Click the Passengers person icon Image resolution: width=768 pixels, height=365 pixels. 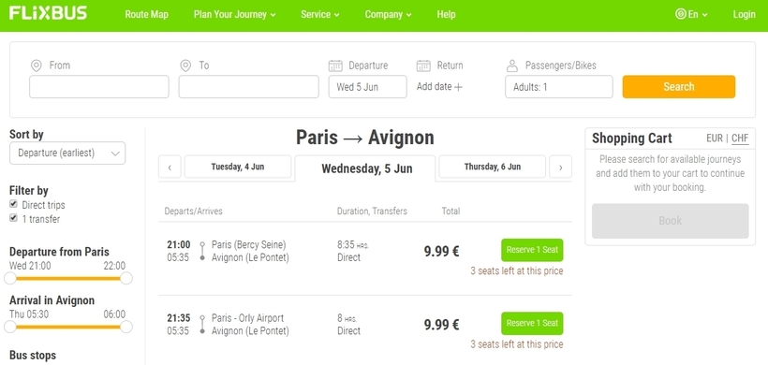tap(511, 66)
